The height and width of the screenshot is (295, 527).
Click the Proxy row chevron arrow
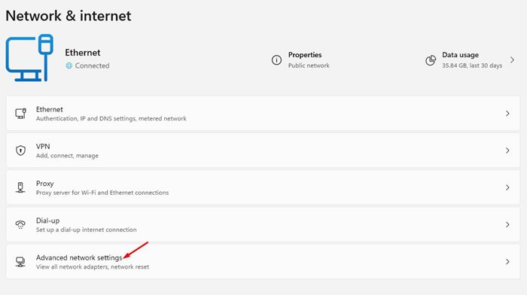(x=507, y=187)
